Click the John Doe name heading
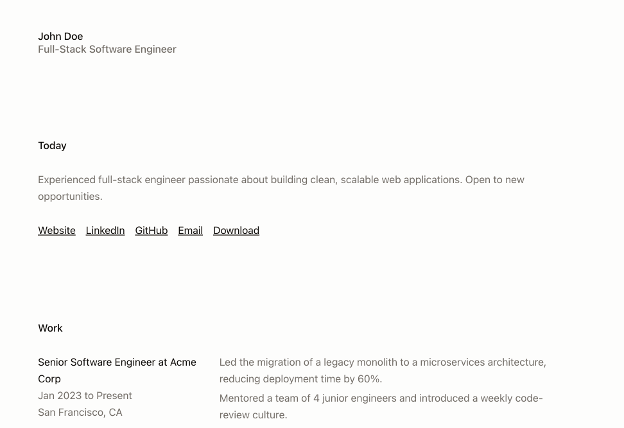The image size is (624, 428). click(60, 36)
